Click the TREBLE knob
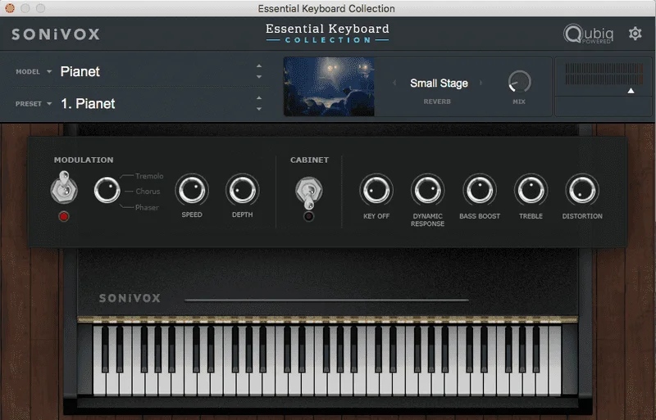The image size is (656, 420). pos(531,190)
